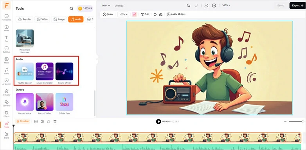Screen dimensions: 306x150
Task: Switch to the Timeline mode button
Action: [23, 121]
